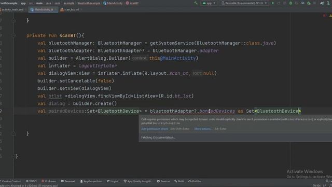Open the Logcat tool window

(x=113, y=181)
